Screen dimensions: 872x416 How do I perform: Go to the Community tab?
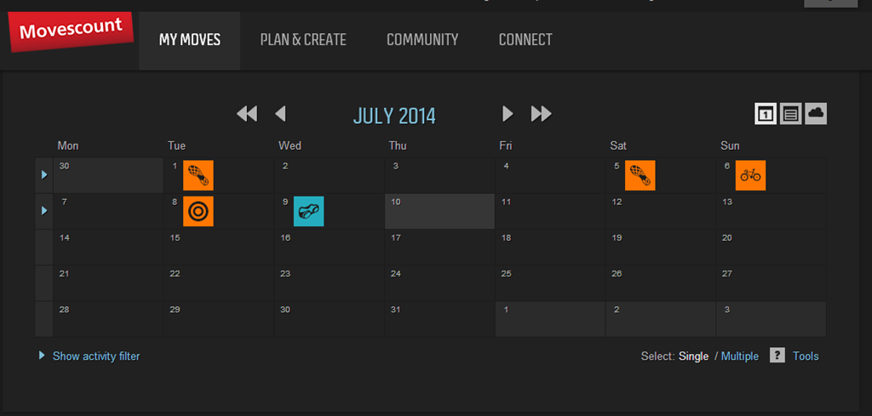point(422,40)
